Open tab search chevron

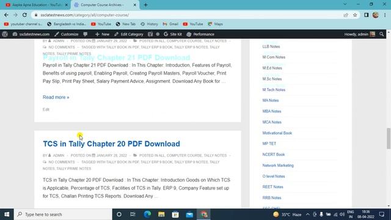click(x=345, y=4)
